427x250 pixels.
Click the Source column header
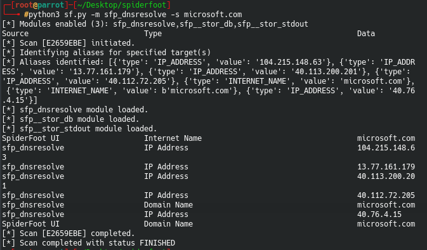(x=15, y=34)
